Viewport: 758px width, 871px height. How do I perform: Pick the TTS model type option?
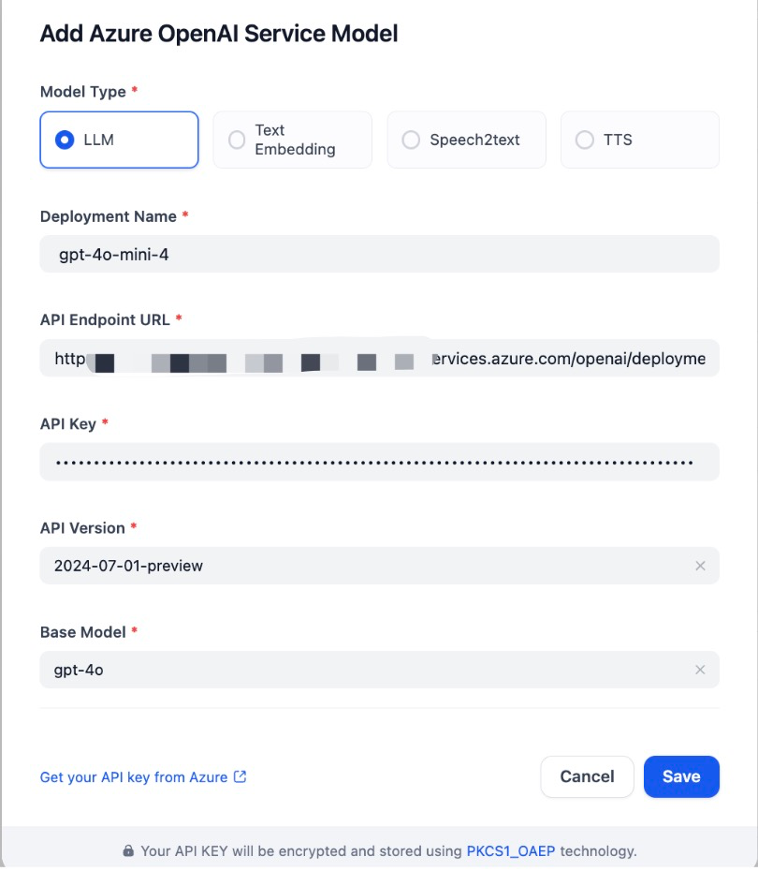point(584,140)
